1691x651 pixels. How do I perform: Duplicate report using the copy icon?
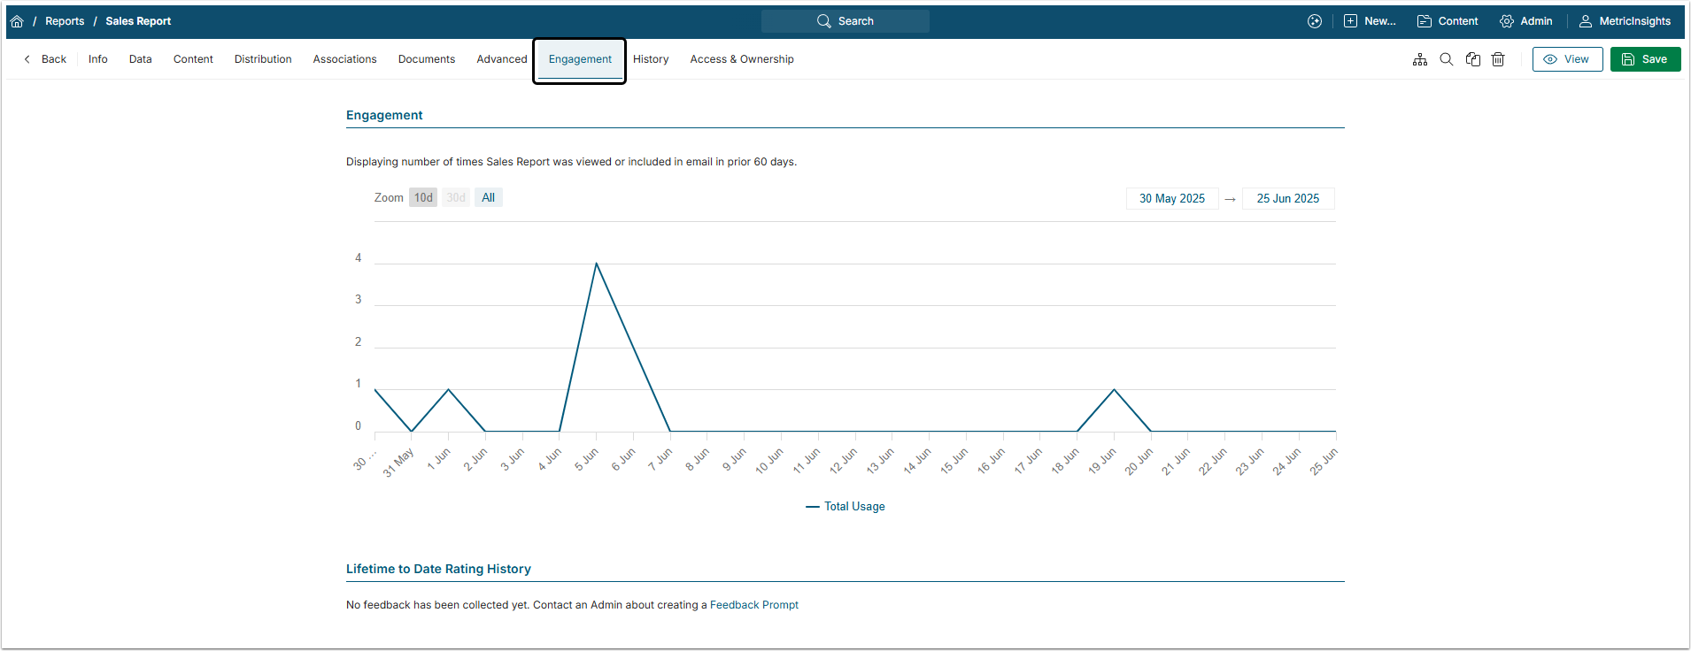click(1473, 59)
